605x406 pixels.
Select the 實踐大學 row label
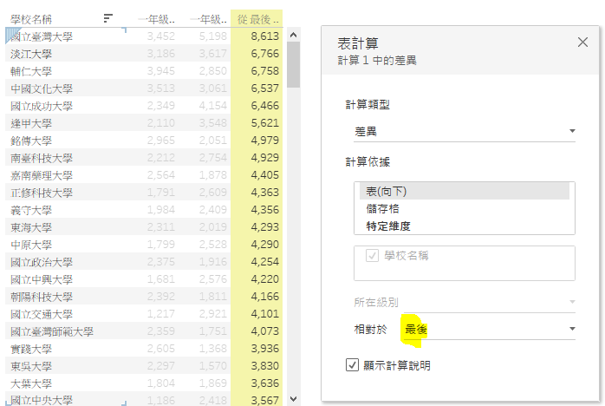tap(31, 350)
